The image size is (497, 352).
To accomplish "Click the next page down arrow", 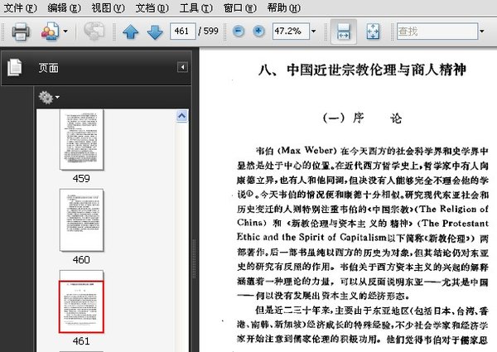I will click(154, 31).
